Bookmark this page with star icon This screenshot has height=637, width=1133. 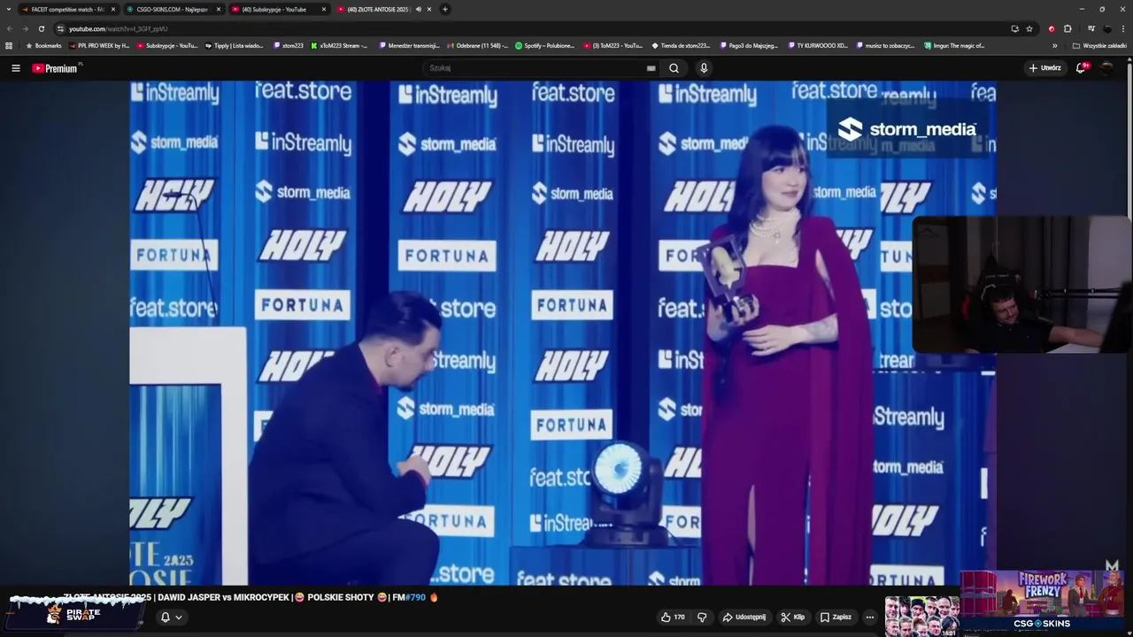pyautogui.click(x=1029, y=28)
